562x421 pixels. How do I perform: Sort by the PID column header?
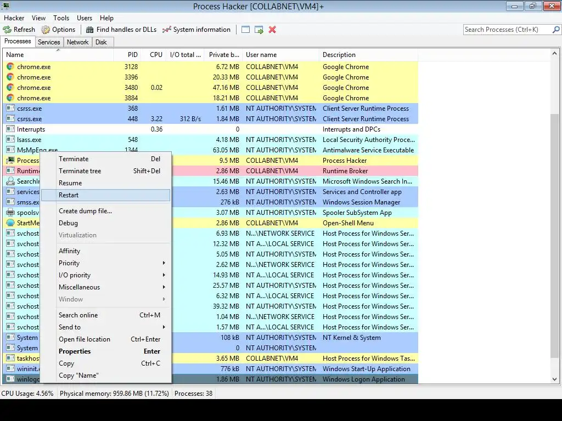pos(127,55)
